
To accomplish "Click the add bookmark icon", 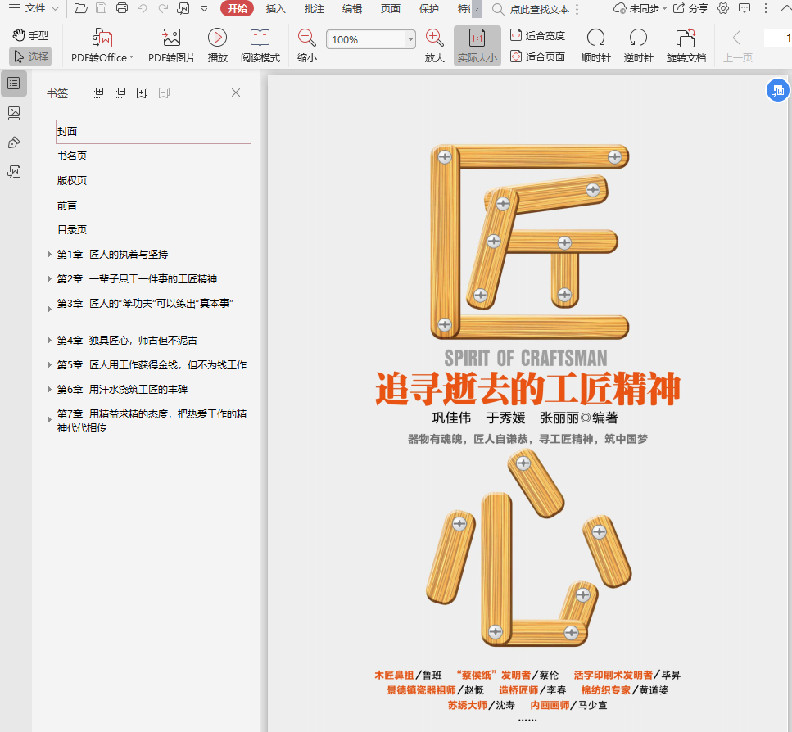I will [142, 93].
